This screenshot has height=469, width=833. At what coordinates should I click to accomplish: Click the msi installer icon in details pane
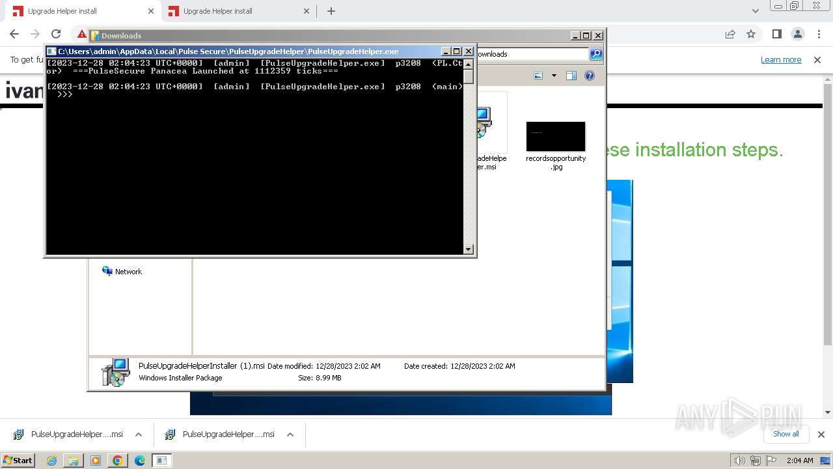click(116, 372)
